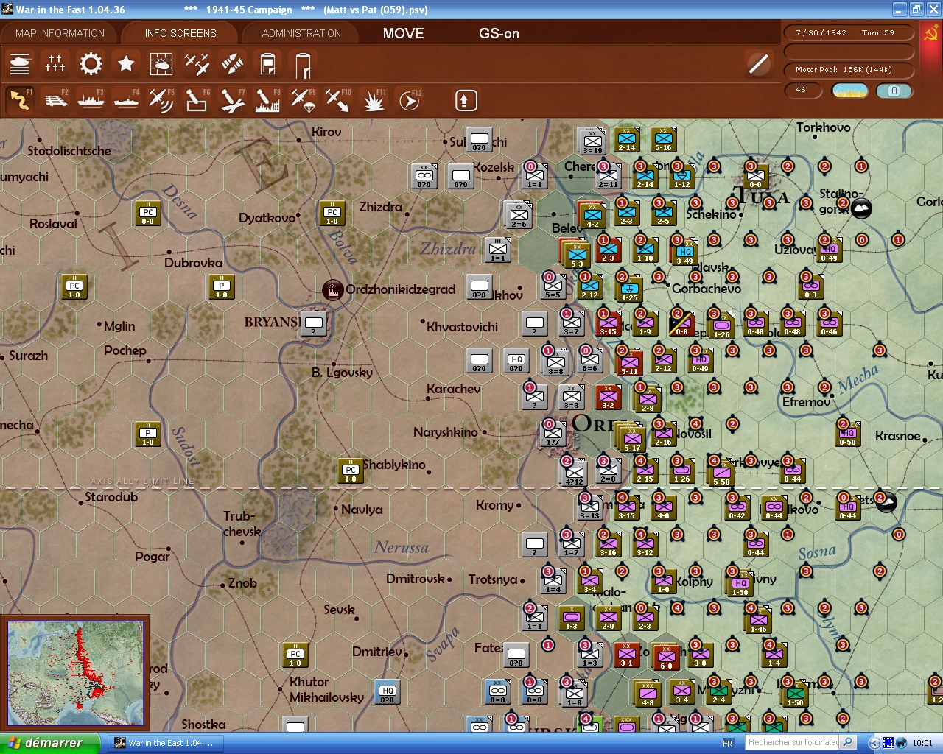The image size is (943, 754).
Task: Click the clipboard with flag icon
Action: pyautogui.click(x=268, y=64)
